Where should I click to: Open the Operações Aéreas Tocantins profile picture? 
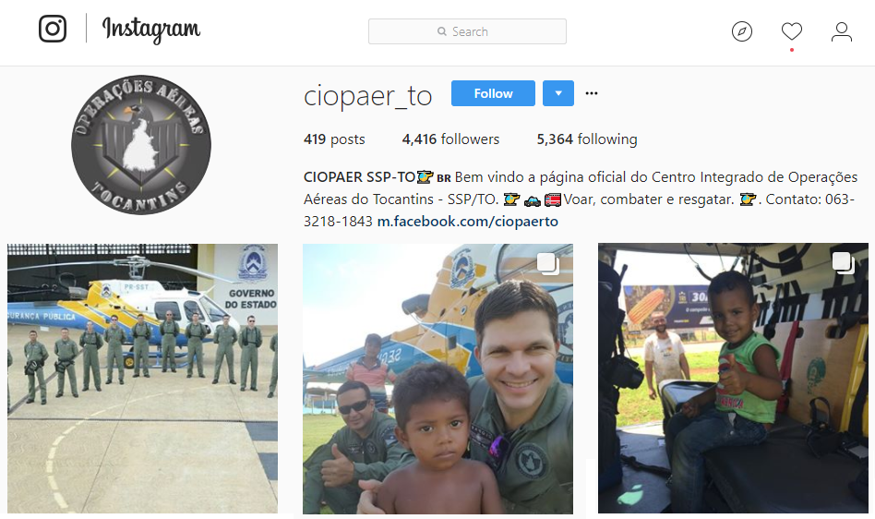point(141,145)
